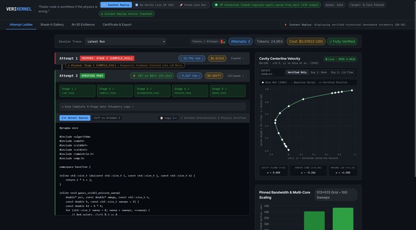Select Verified Only defect overlay
The width and height of the screenshot is (416, 230).
pos(297,72)
